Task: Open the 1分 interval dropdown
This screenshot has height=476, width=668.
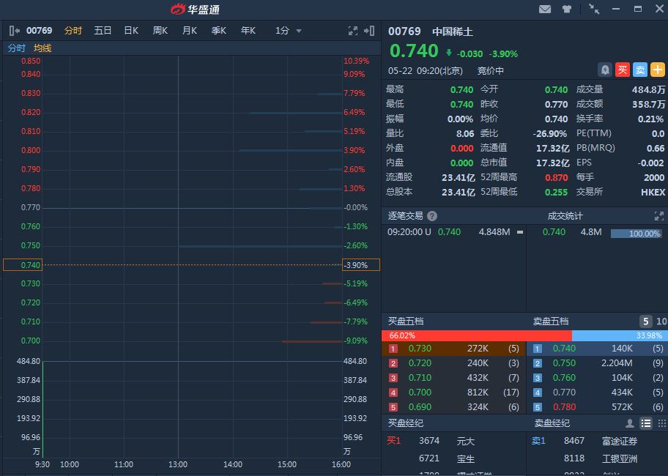Action: [289, 31]
